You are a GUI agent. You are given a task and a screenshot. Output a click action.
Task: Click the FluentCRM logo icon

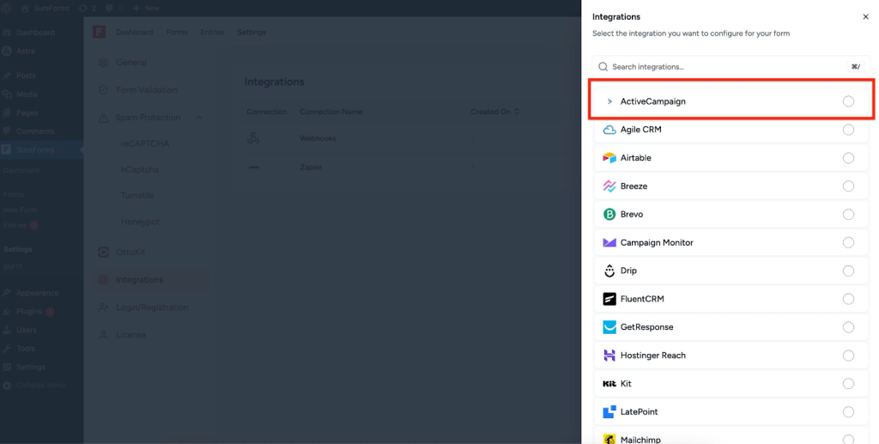pos(609,299)
